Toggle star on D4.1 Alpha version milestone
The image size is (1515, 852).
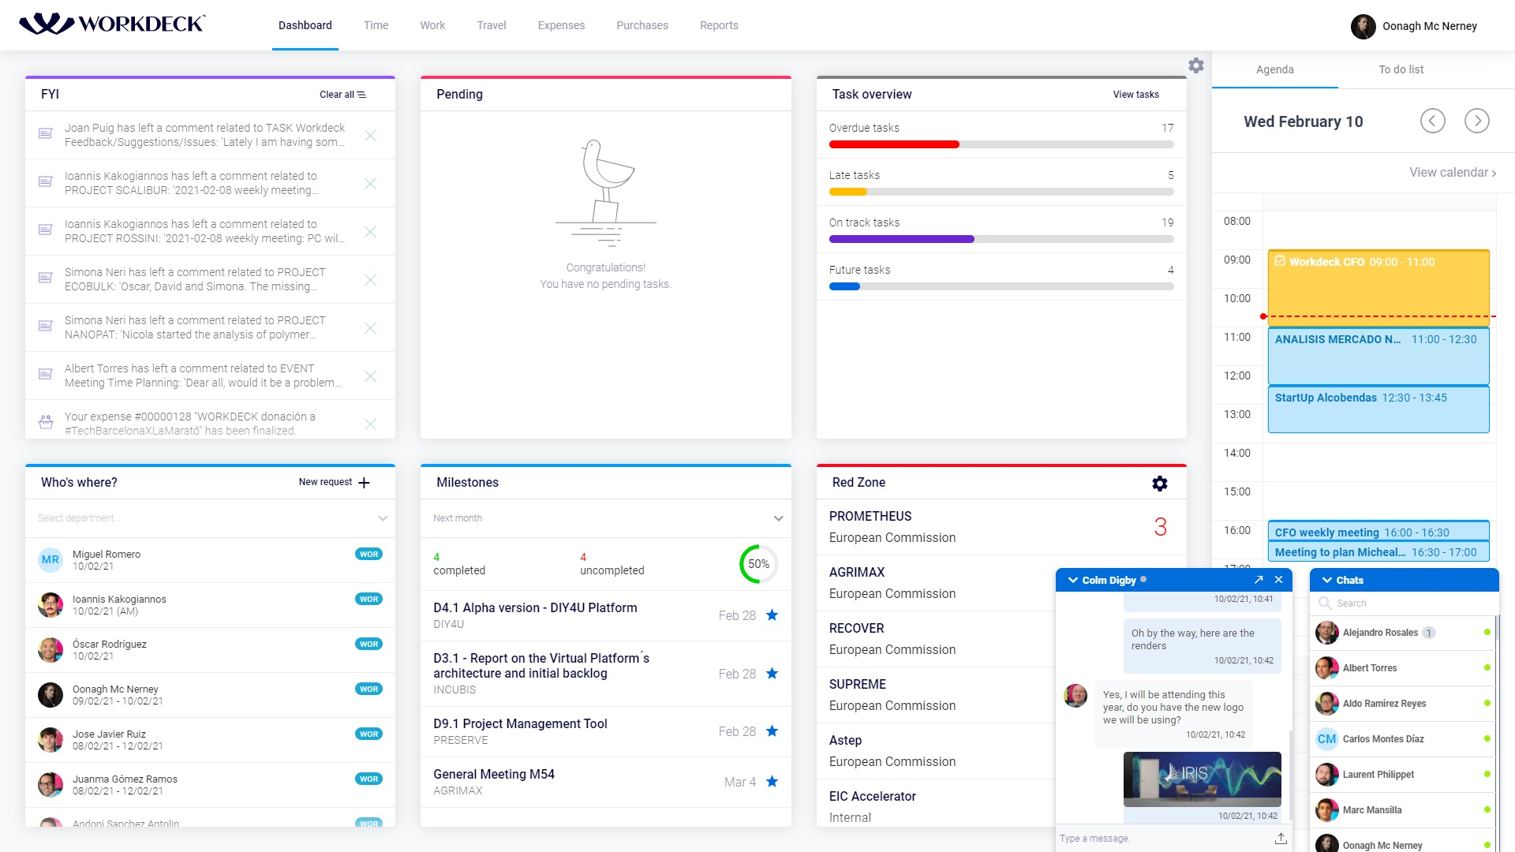pyautogui.click(x=772, y=615)
